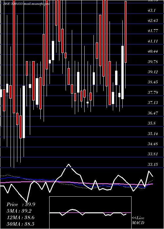Viewport: 164px width, 229px height.
Task: Click the 34.48 price axis label
Action: point(153,144)
